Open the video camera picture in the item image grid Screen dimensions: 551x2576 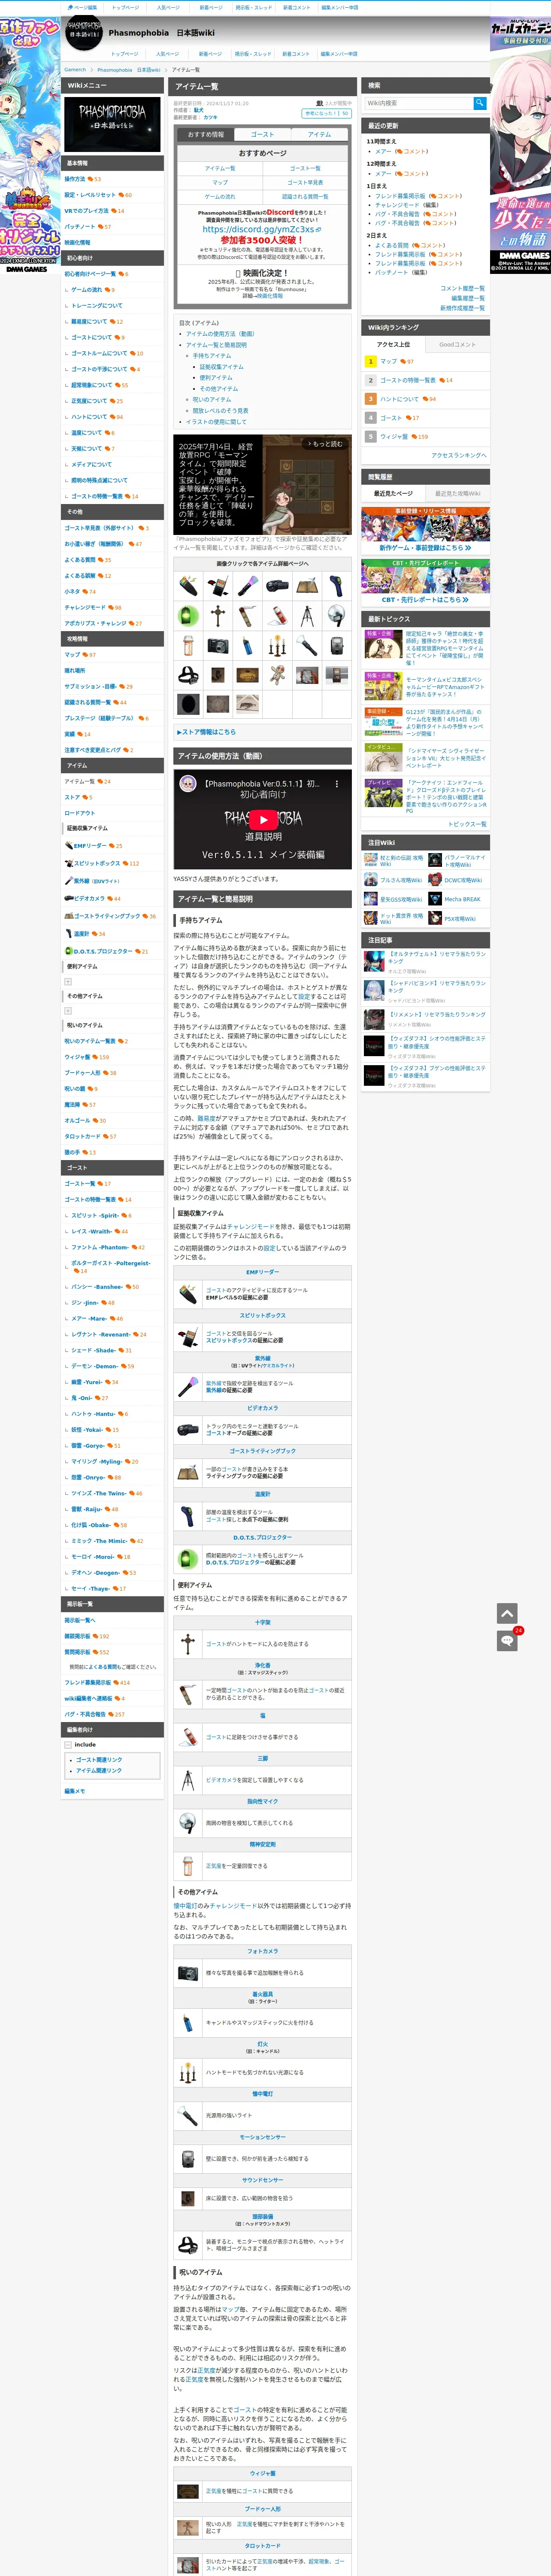click(x=278, y=586)
